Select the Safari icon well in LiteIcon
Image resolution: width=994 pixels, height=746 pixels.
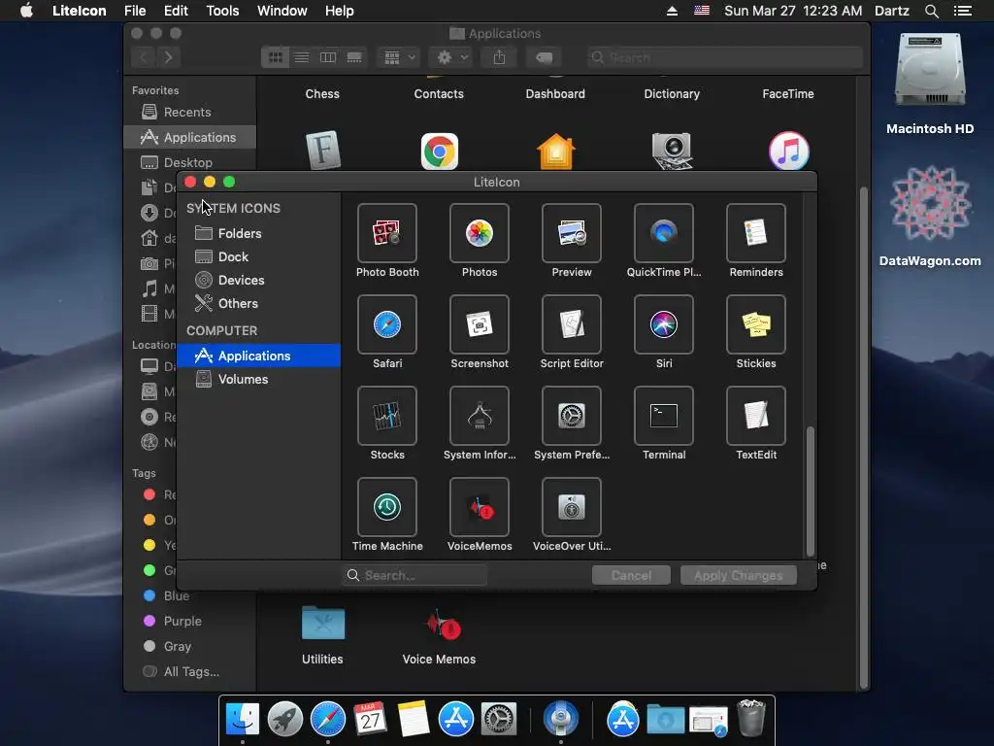[386, 324]
